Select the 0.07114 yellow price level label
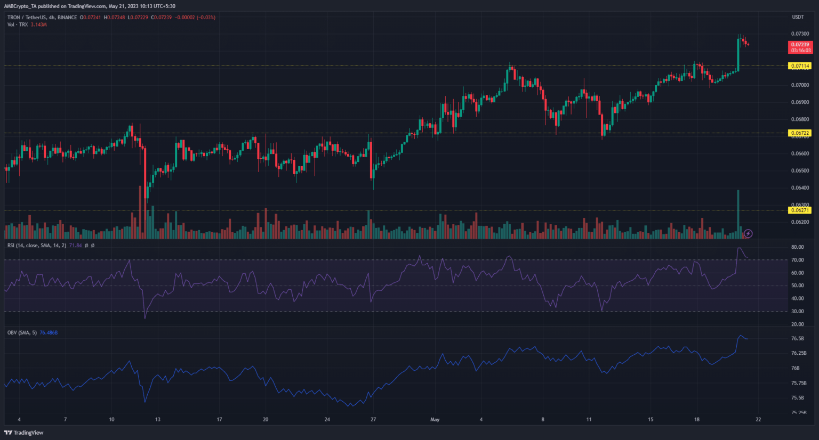819x440 pixels. coord(800,66)
